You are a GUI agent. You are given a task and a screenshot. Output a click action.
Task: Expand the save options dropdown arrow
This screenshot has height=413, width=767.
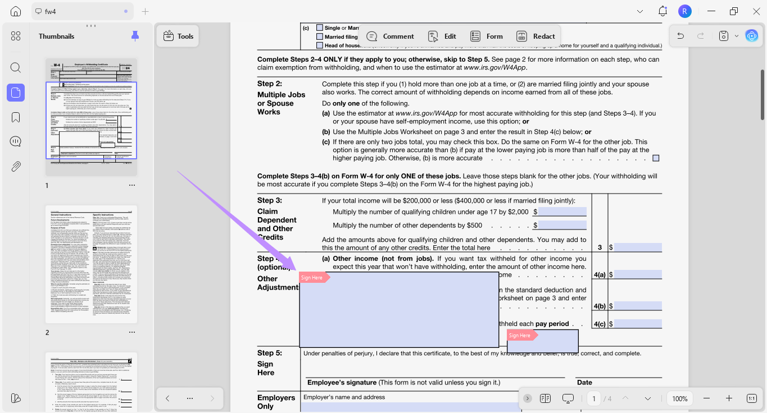[x=737, y=36]
